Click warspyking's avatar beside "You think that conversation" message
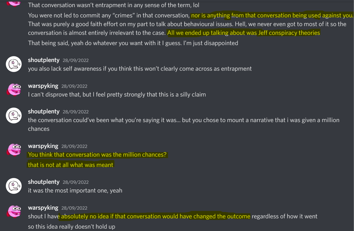 coord(13,150)
